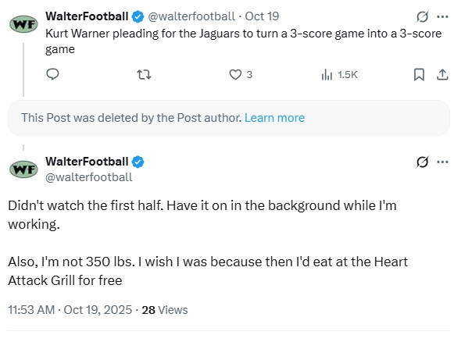Click WalterFootball name on top post
The height and width of the screenshot is (342, 472).
[87, 16]
